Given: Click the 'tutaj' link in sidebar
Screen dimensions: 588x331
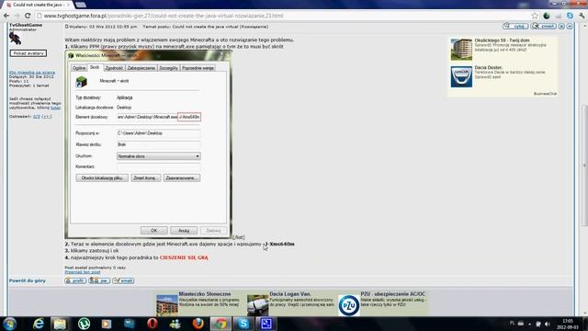Looking at the screenshot, I should click(x=55, y=108).
